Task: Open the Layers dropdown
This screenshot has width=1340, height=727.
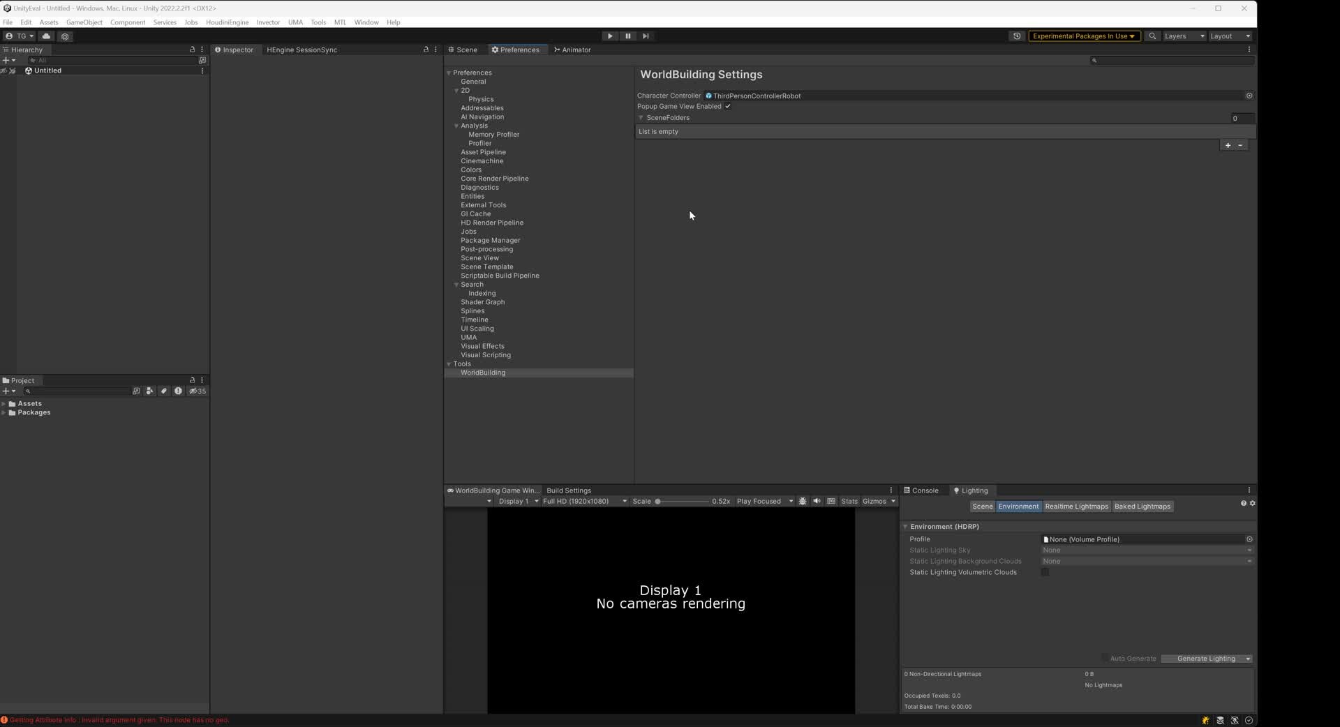Action: 1184,36
